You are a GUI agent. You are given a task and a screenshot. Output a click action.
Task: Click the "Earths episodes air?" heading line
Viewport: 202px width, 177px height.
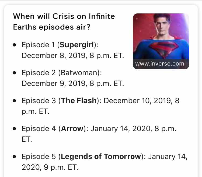point(52,27)
